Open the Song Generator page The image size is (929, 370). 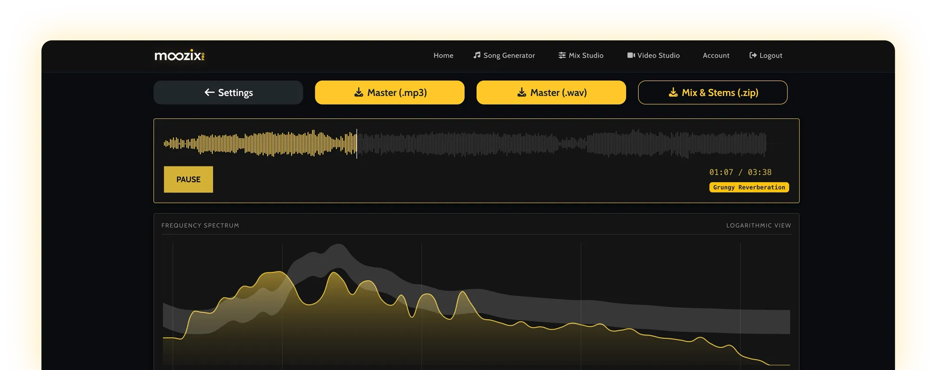click(x=504, y=55)
